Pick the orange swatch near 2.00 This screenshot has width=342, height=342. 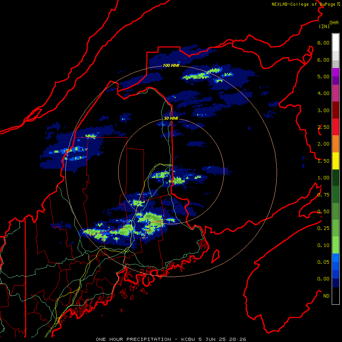click(336, 144)
